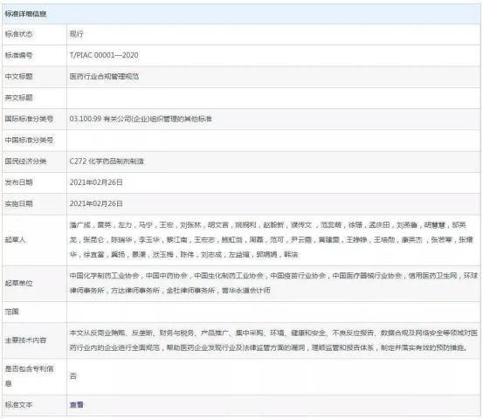Click the Chinese title 医药行业合规管理规范
The image size is (483, 419).
coord(104,76)
